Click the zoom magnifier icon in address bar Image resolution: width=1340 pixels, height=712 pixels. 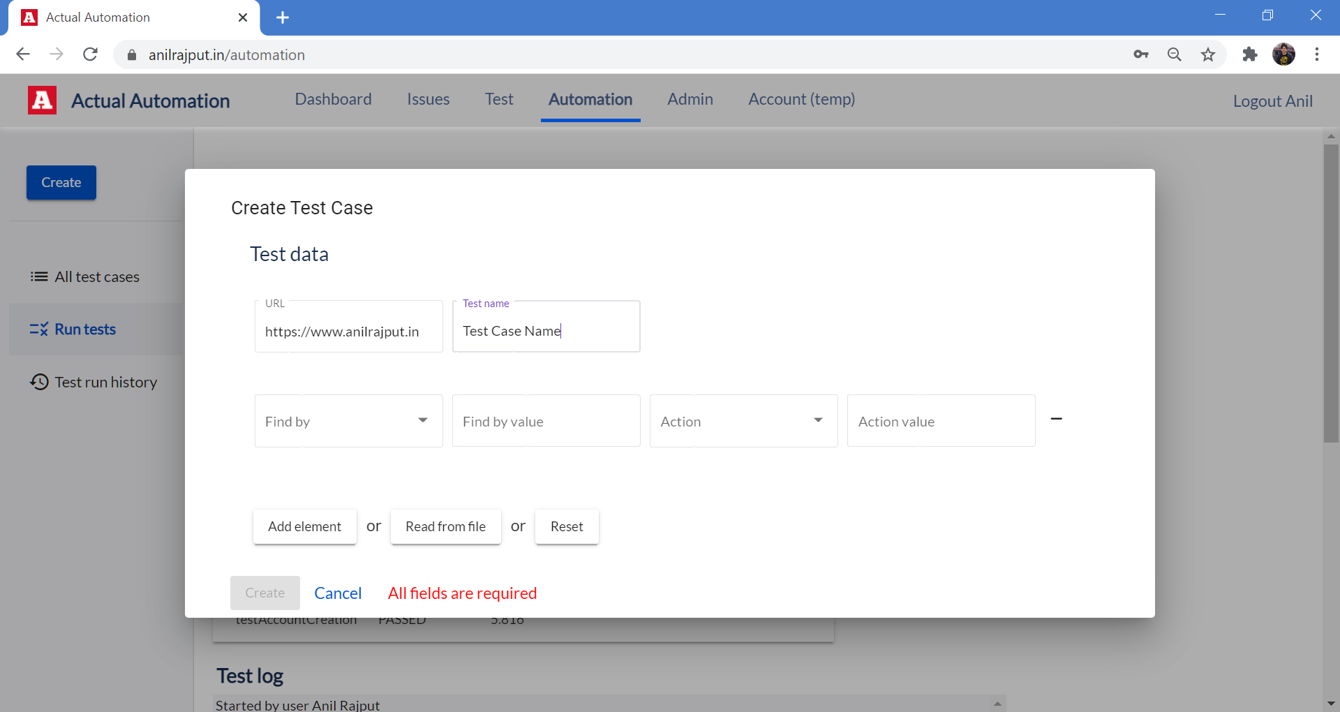click(1175, 54)
